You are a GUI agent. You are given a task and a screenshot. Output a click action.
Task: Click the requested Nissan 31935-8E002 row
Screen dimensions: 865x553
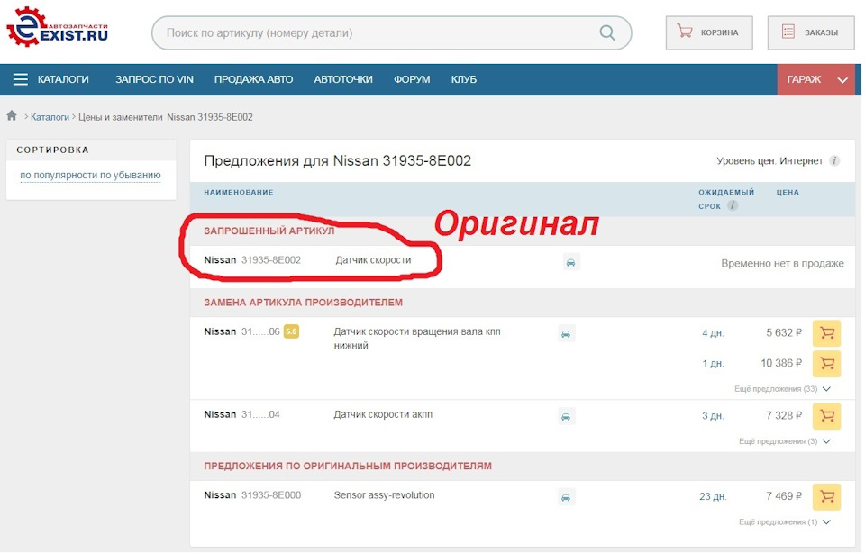pyautogui.click(x=523, y=266)
